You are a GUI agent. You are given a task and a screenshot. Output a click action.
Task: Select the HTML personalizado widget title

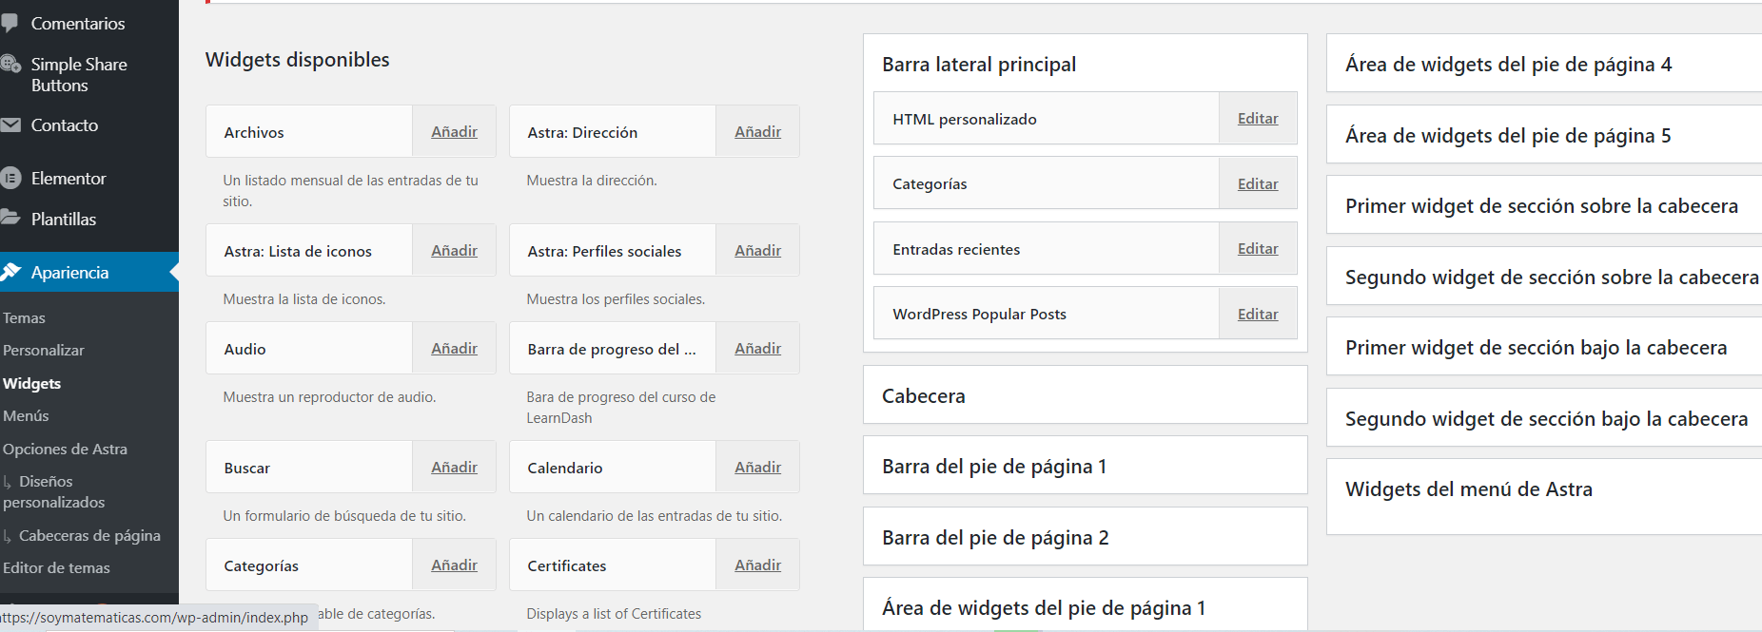[965, 119]
